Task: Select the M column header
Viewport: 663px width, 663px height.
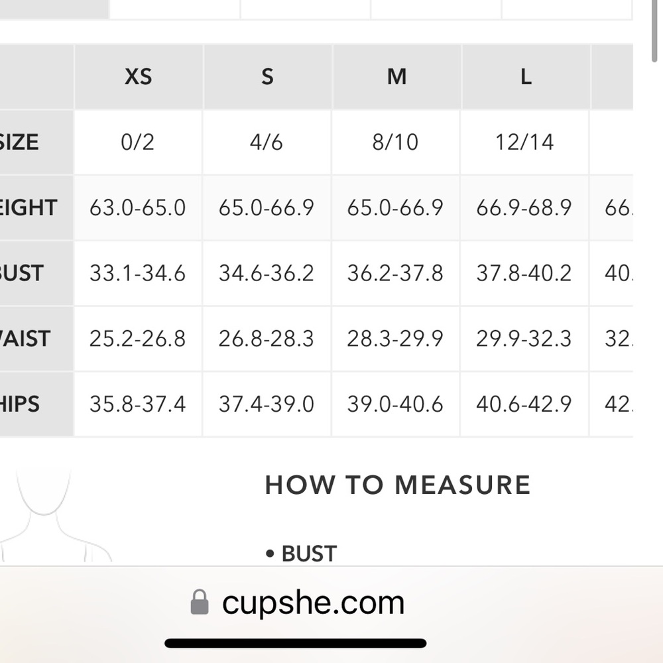Action: coord(396,76)
